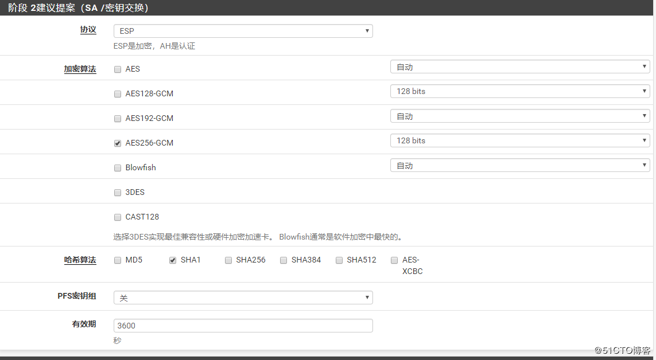The image size is (656, 360).
Task: Select the AES-XCBC hash checkbox
Action: point(394,260)
